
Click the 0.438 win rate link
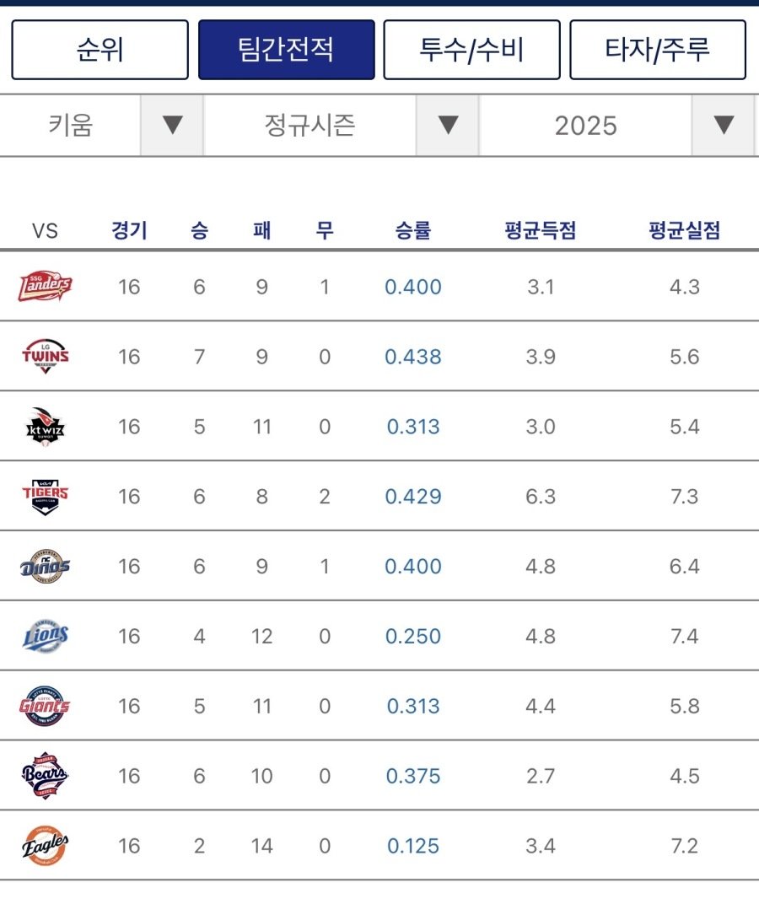point(413,357)
